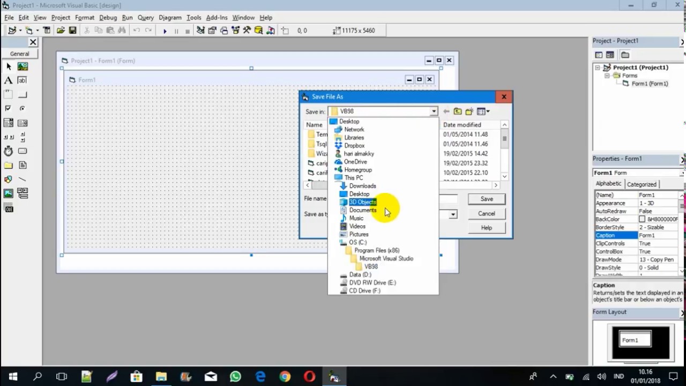686x386 pixels.
Task: Open the Debug menu
Action: (x=108, y=18)
